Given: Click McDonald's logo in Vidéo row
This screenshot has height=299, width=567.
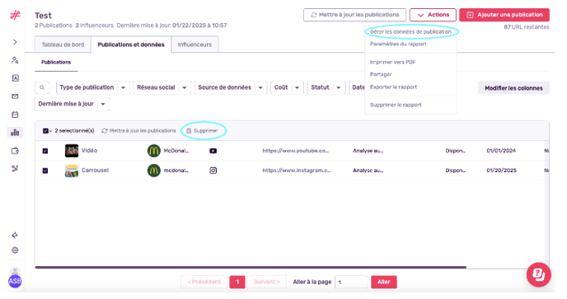Looking at the screenshot, I should tap(153, 151).
